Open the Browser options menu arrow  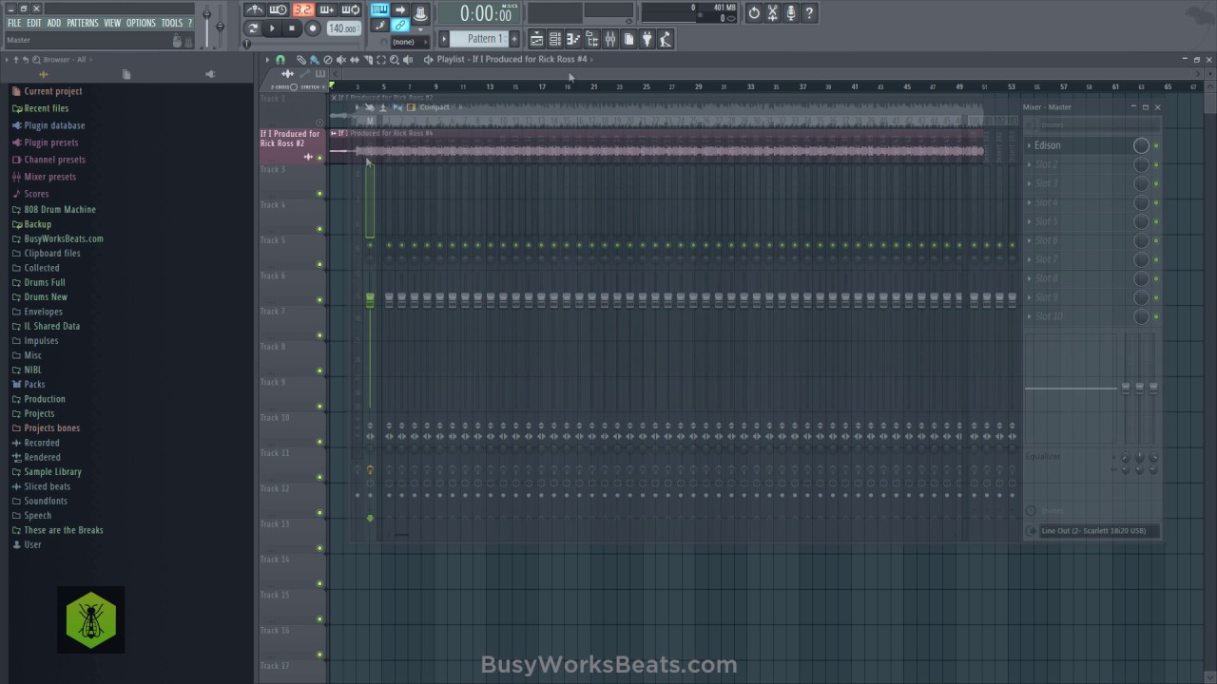[x=6, y=59]
